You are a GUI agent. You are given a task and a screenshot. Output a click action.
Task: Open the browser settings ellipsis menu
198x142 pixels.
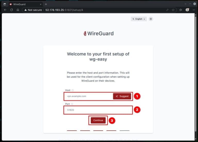pyautogui.click(x=194, y=10)
